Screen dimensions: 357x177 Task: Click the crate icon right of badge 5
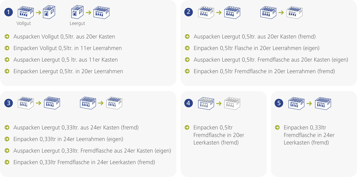[x=296, y=103]
